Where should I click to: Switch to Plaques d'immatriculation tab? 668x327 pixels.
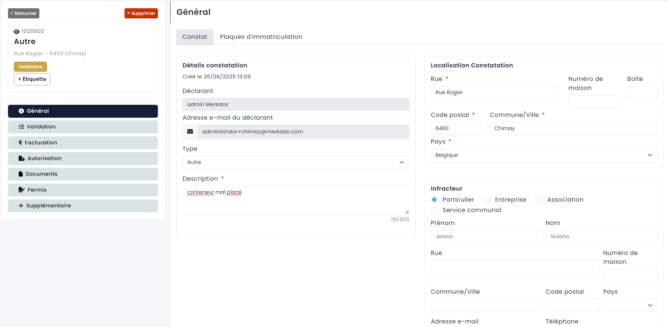tap(261, 37)
